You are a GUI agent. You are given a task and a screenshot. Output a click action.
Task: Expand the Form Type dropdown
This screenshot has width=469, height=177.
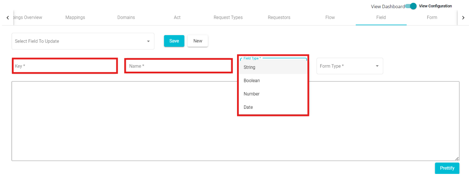(x=350, y=66)
